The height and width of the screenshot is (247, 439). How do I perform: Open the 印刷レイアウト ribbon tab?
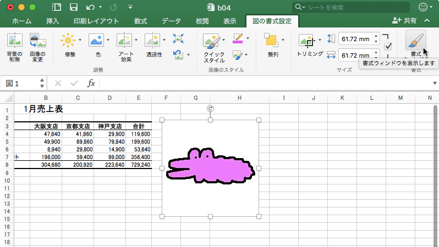tap(96, 21)
